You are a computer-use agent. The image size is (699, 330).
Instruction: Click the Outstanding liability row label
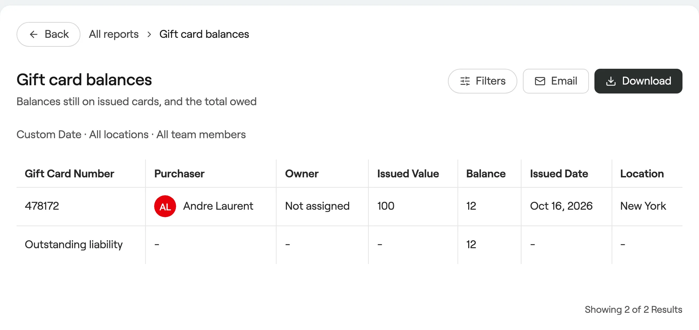pos(74,244)
